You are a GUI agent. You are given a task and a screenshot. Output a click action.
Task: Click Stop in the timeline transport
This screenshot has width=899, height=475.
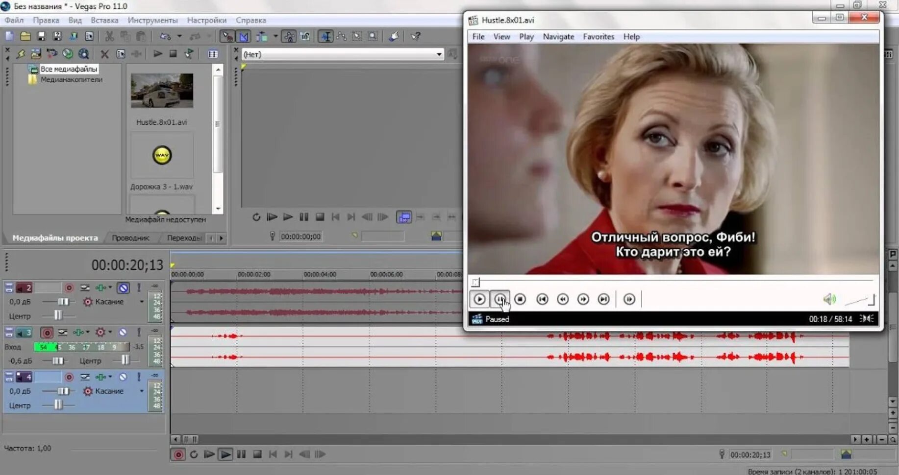pos(257,454)
